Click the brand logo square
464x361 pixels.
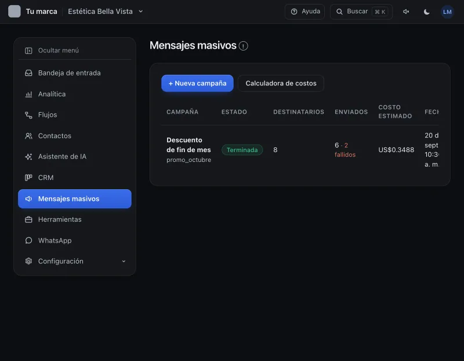point(14,12)
